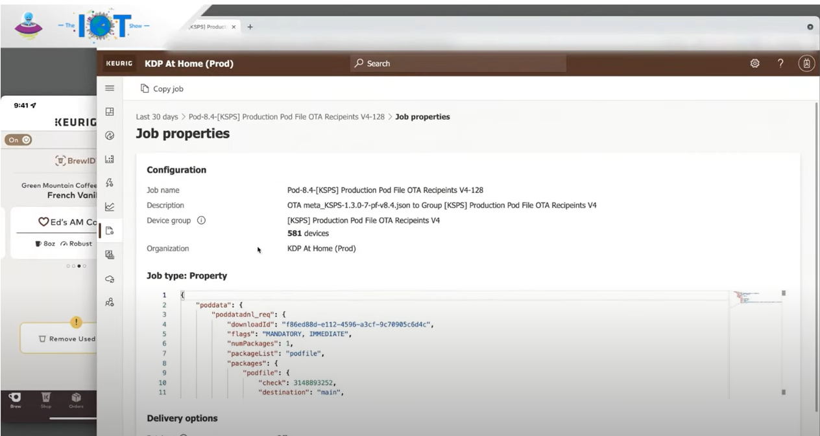Tap heart icon on Ed's AM card
This screenshot has height=436, width=820.
click(43, 222)
